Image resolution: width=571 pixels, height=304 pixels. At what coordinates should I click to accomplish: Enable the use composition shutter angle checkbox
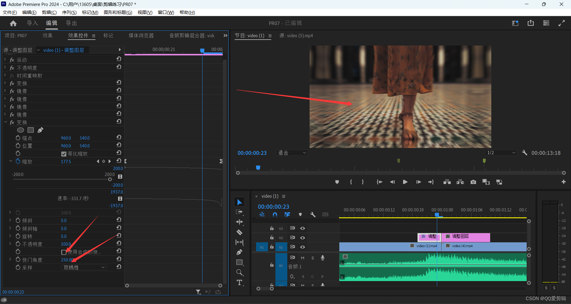click(x=64, y=252)
